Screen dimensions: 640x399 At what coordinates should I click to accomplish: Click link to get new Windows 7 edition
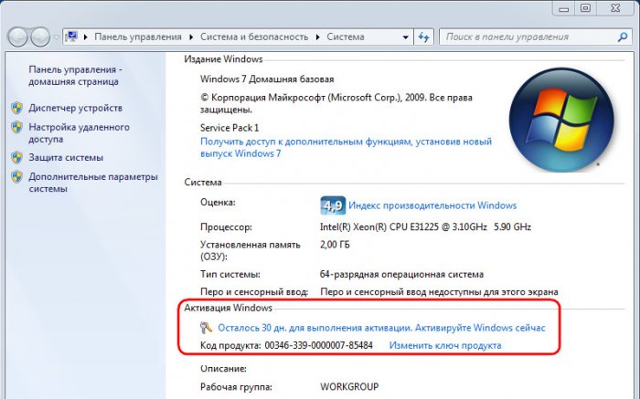pos(346,148)
